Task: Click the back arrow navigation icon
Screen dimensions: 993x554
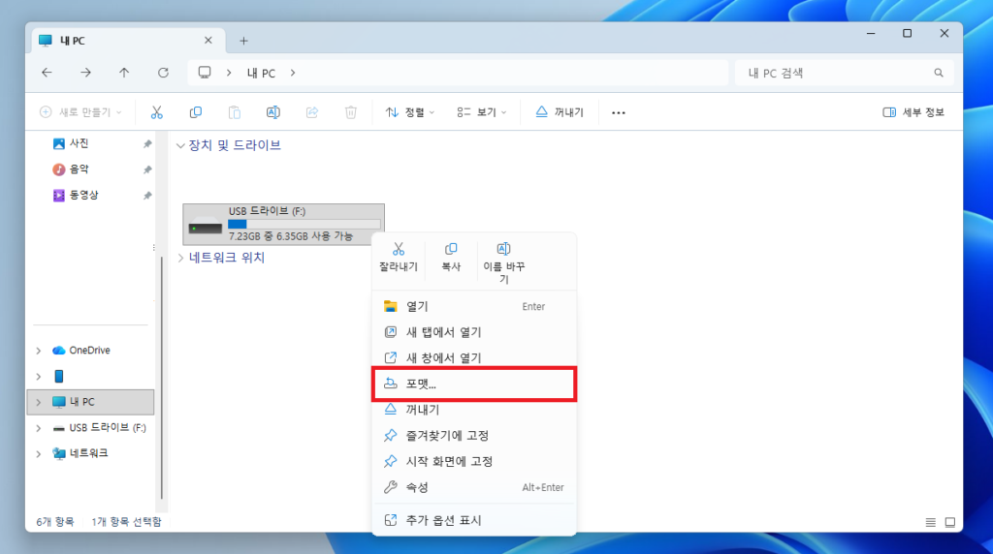Action: (47, 73)
